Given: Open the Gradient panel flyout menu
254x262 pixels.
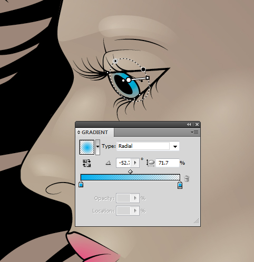Looking at the screenshot, I should coord(194,133).
